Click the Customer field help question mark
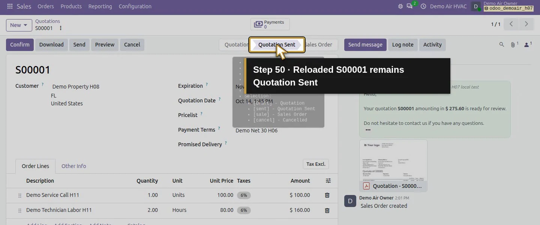Screen dimensions: 540x225 tap(42, 84)
